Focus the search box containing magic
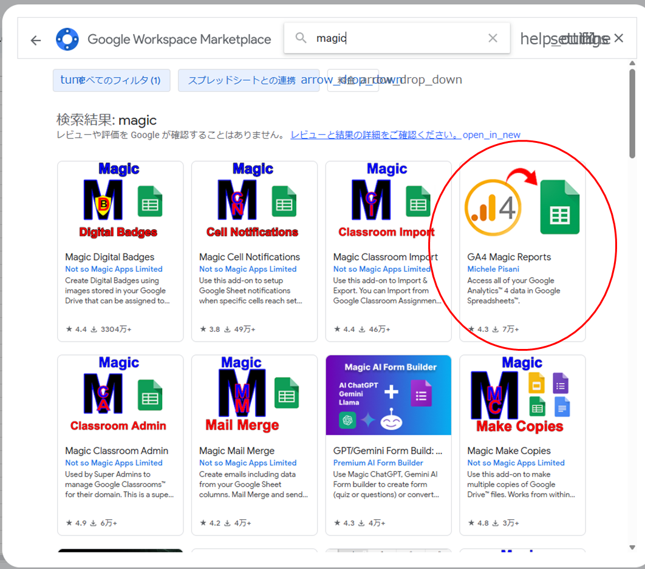Viewport: 645px width, 569px height. [x=397, y=38]
